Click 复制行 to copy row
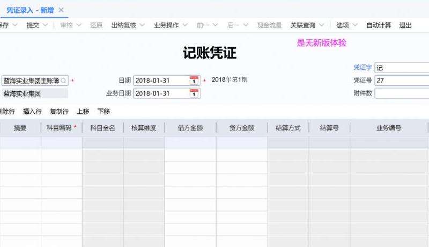This screenshot has height=247, width=429. click(x=59, y=112)
